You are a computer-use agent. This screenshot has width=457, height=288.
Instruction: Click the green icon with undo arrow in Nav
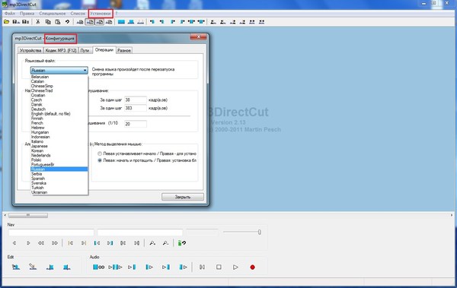182,243
